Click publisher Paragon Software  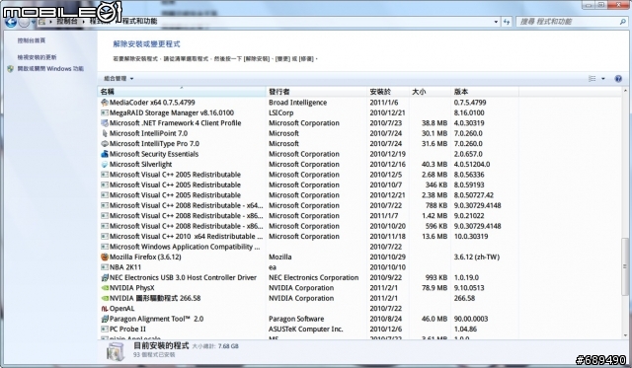(x=296, y=319)
